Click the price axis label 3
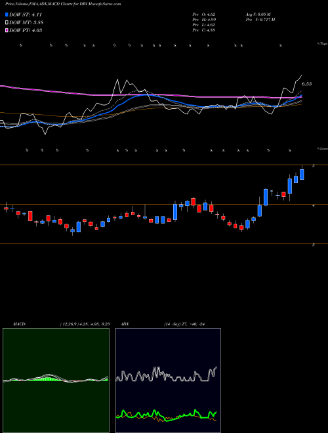This screenshot has width=328, height=433. [x=314, y=245]
